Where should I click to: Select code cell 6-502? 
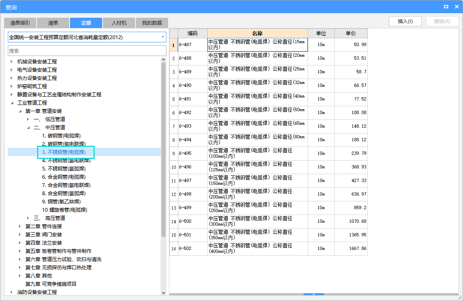pos(192,248)
